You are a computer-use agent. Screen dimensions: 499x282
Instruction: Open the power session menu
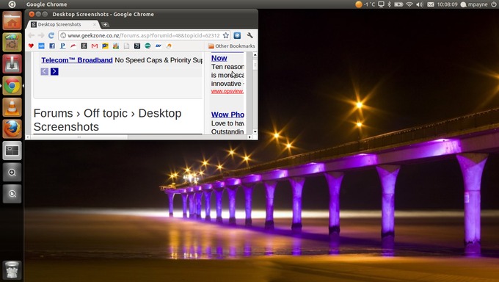494,4
